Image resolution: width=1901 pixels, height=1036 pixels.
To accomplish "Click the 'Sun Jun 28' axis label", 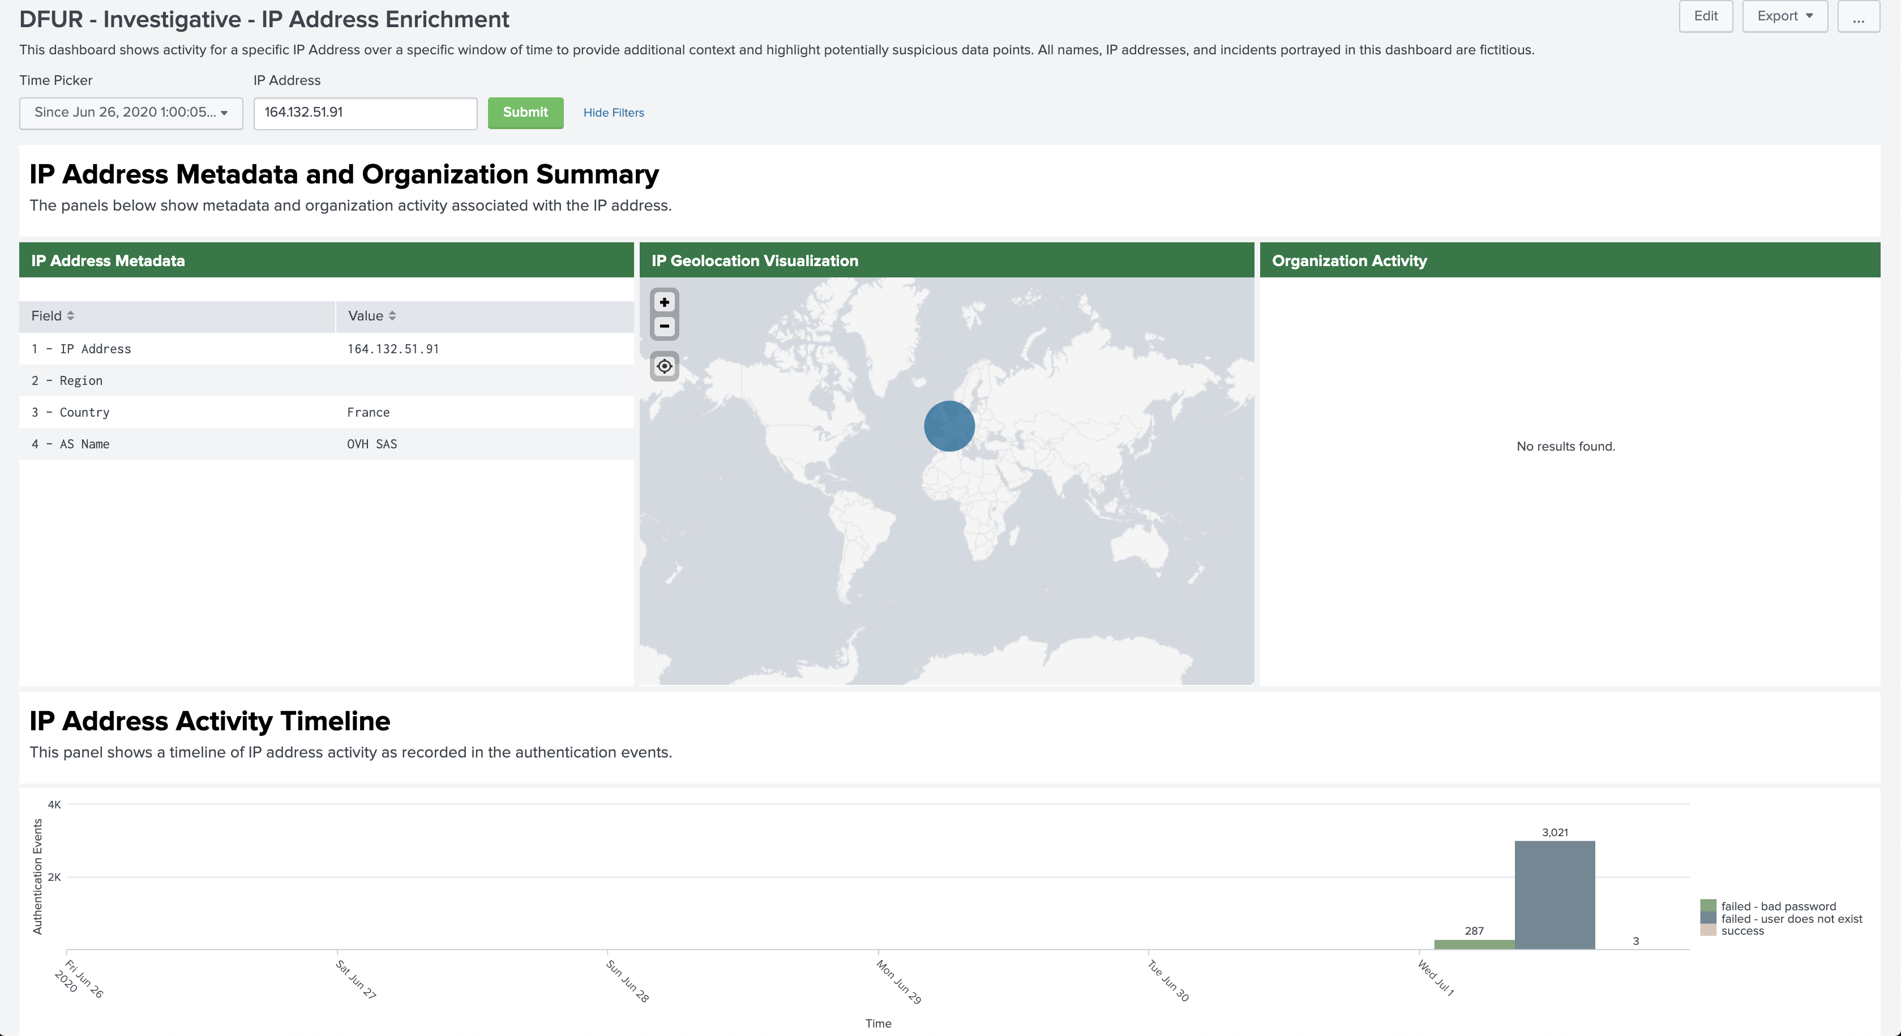I will (627, 981).
